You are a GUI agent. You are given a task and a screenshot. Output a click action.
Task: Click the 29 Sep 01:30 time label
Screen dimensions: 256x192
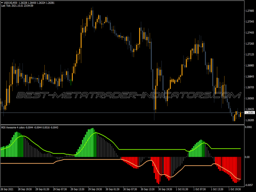[x=42, y=189]
